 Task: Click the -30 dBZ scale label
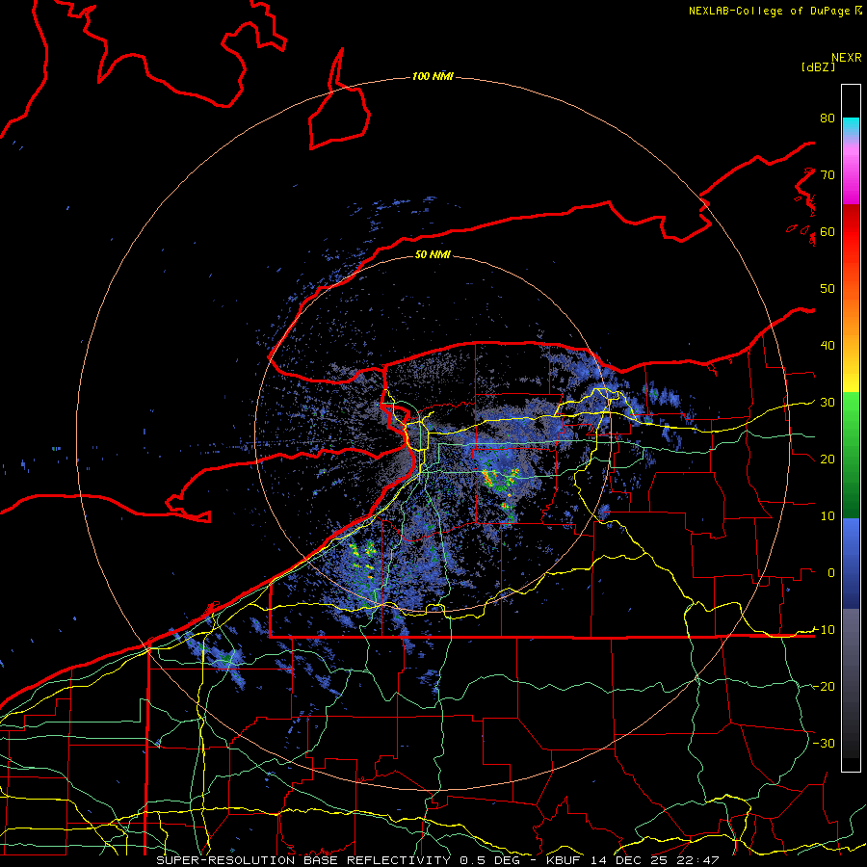pyautogui.click(x=824, y=743)
